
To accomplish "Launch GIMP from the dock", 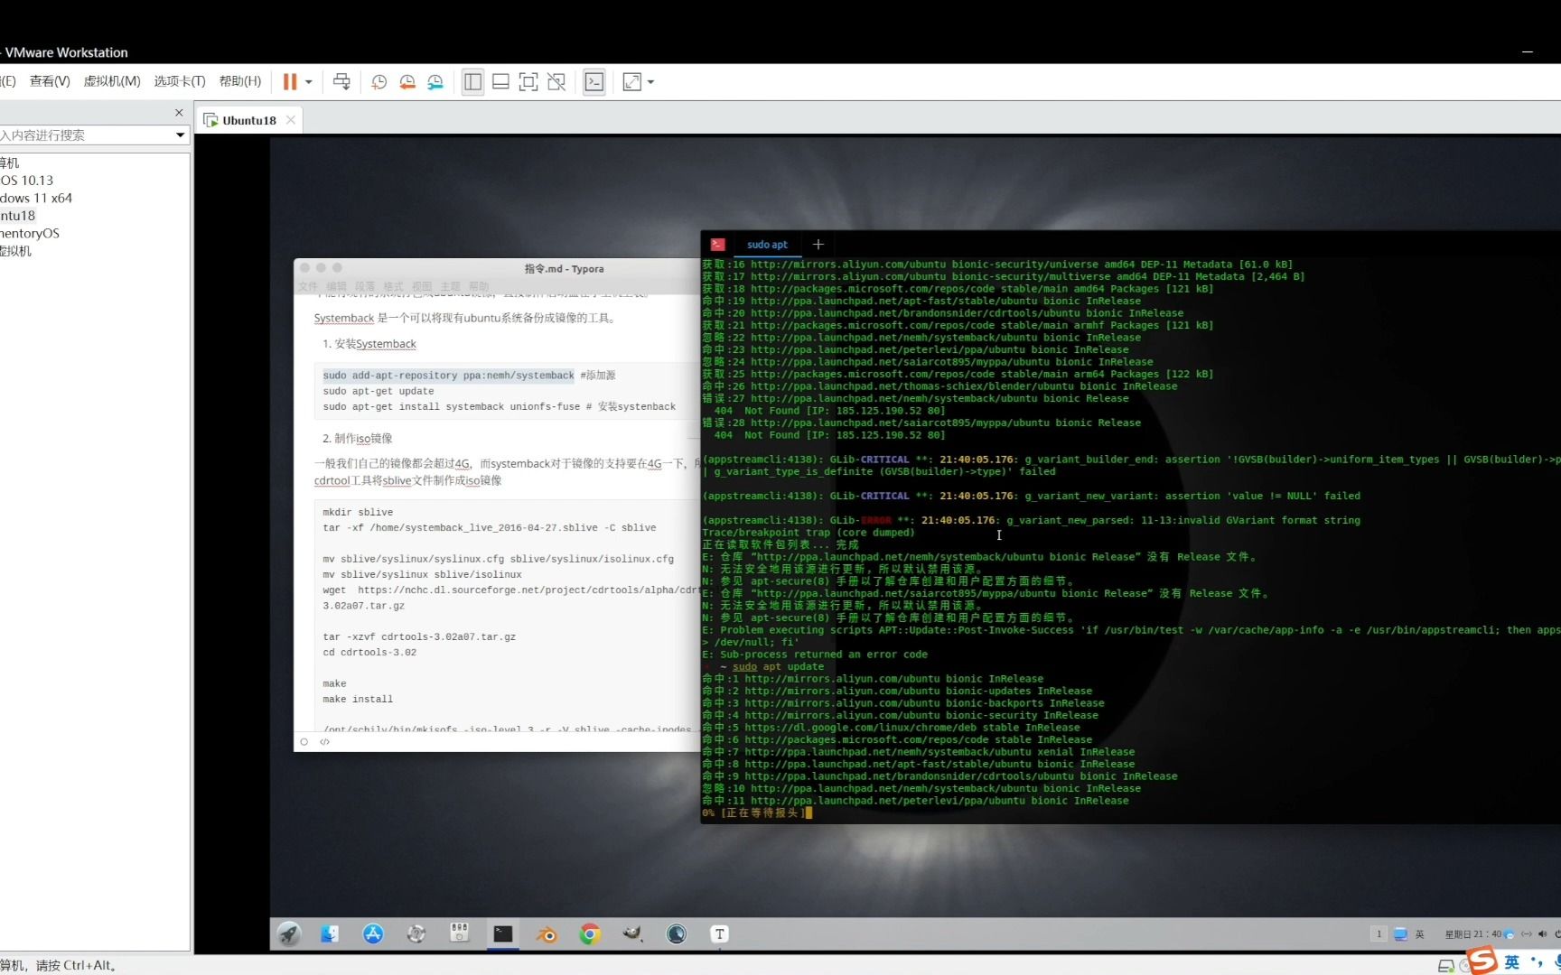I will (x=633, y=934).
